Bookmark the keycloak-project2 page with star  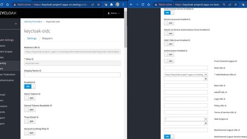pos(236,5)
